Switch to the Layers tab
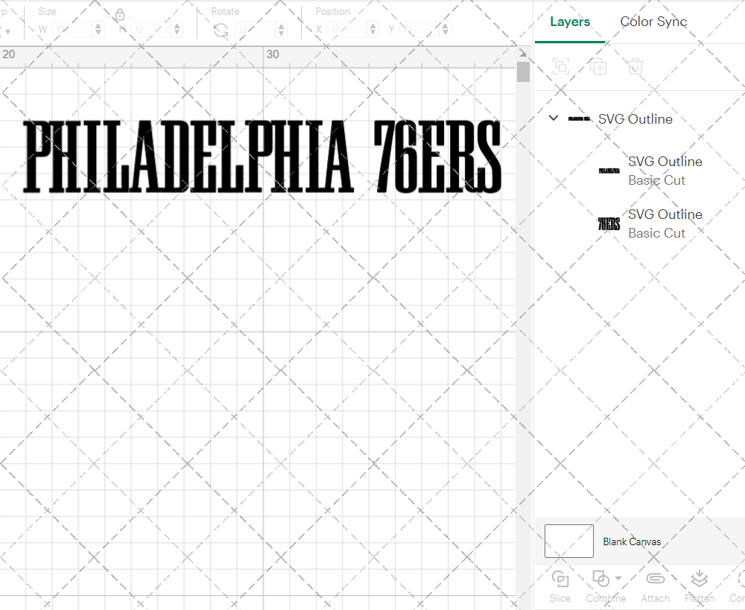The width and height of the screenshot is (745, 610). (570, 22)
